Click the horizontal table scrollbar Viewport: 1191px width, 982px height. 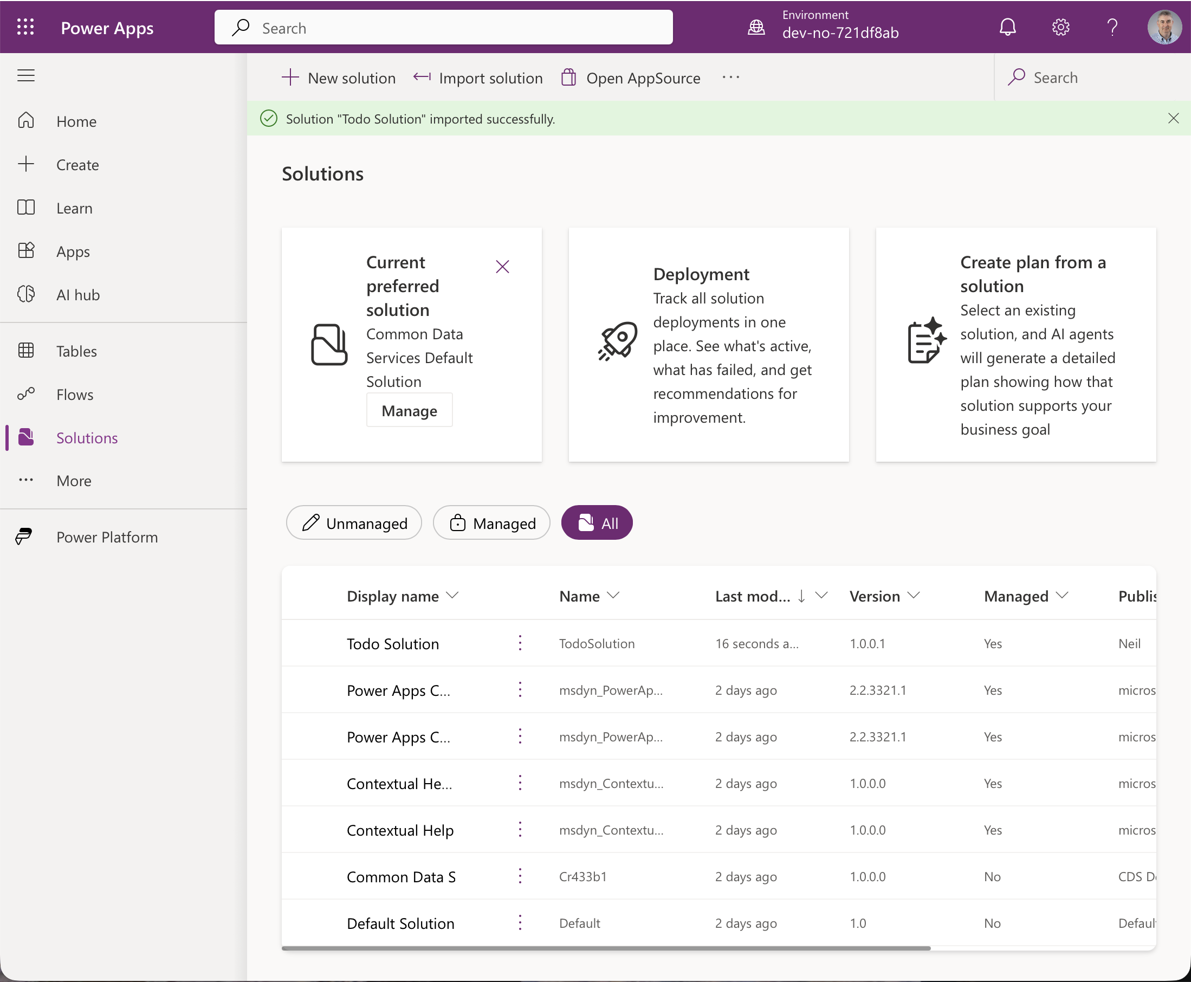coord(606,948)
